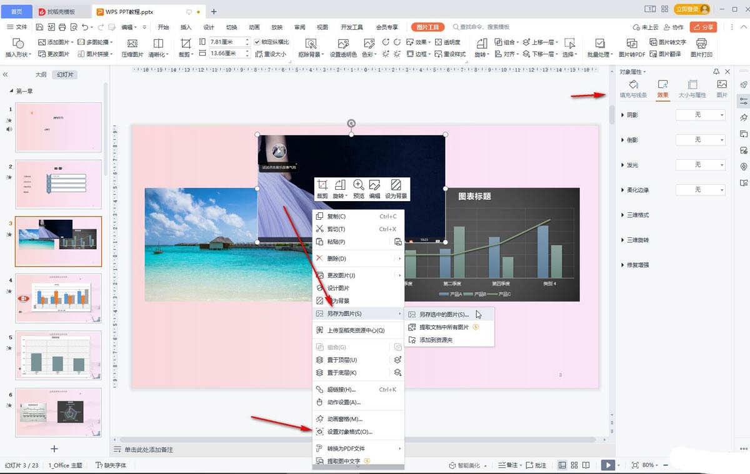Click Collaborate (协作) button
Image resolution: width=750 pixels, height=474 pixels.
point(674,27)
